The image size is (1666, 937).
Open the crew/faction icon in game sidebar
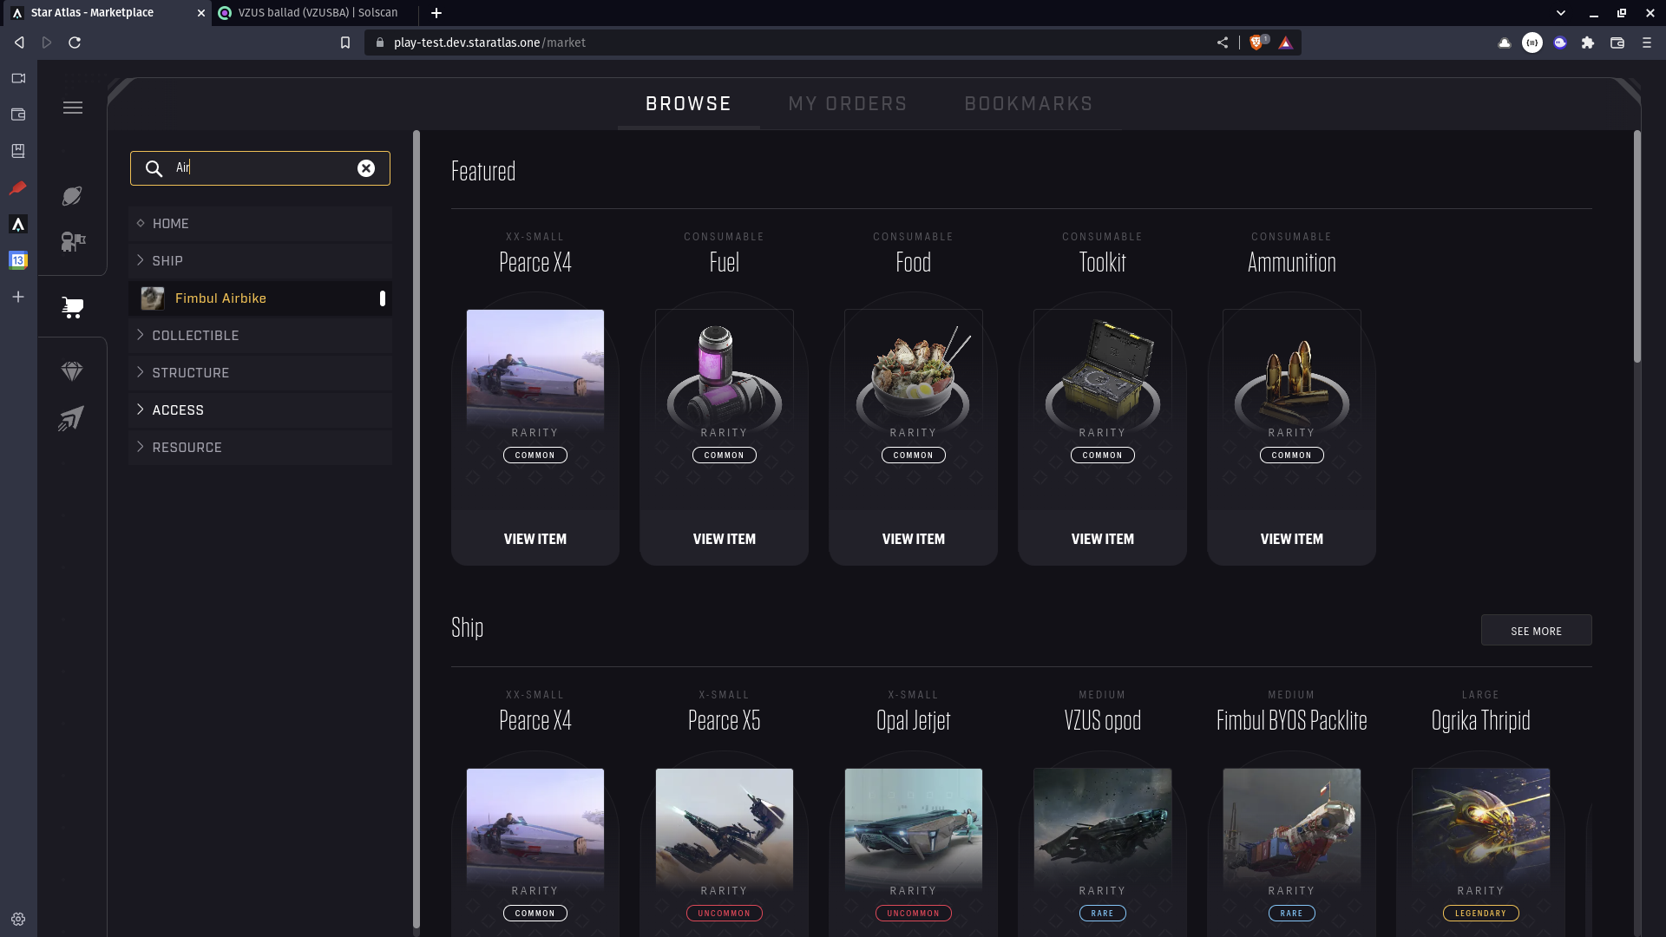click(x=73, y=241)
